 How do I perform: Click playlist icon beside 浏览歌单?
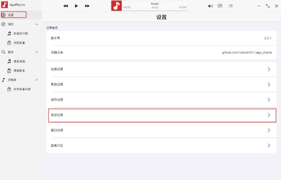tap(9, 43)
